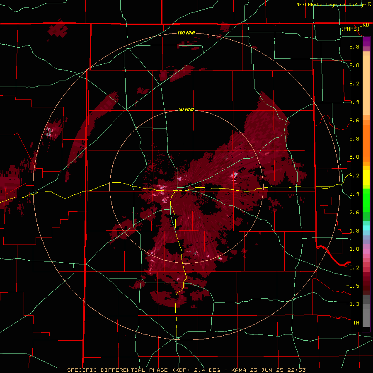Click the 9.0 value on the scale

(354, 65)
